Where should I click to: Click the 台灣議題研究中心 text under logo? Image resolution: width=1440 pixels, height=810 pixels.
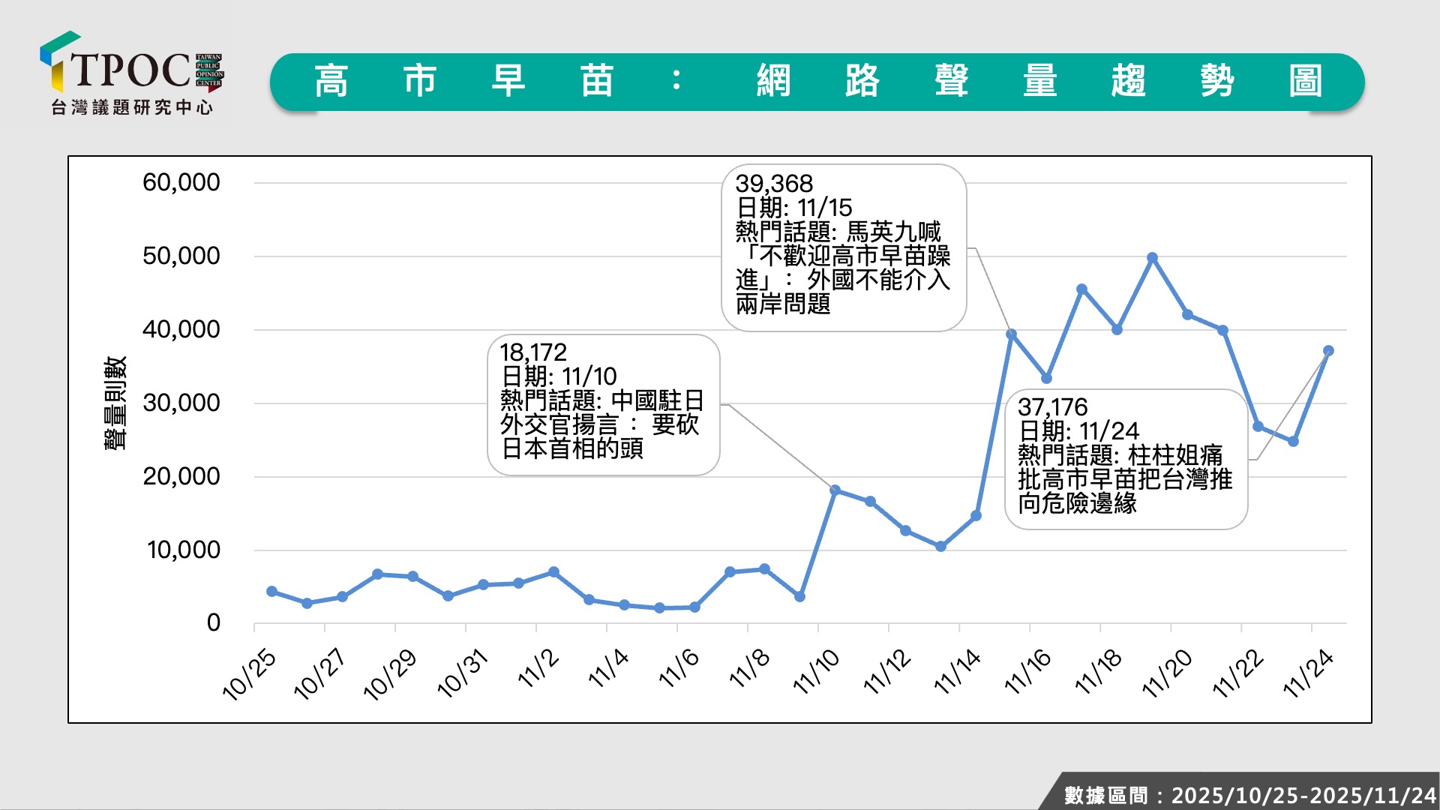(132, 107)
